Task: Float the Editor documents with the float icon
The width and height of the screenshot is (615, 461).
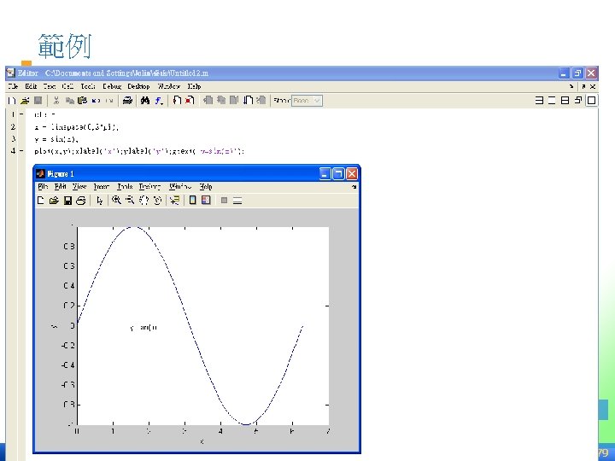Action: (577, 101)
